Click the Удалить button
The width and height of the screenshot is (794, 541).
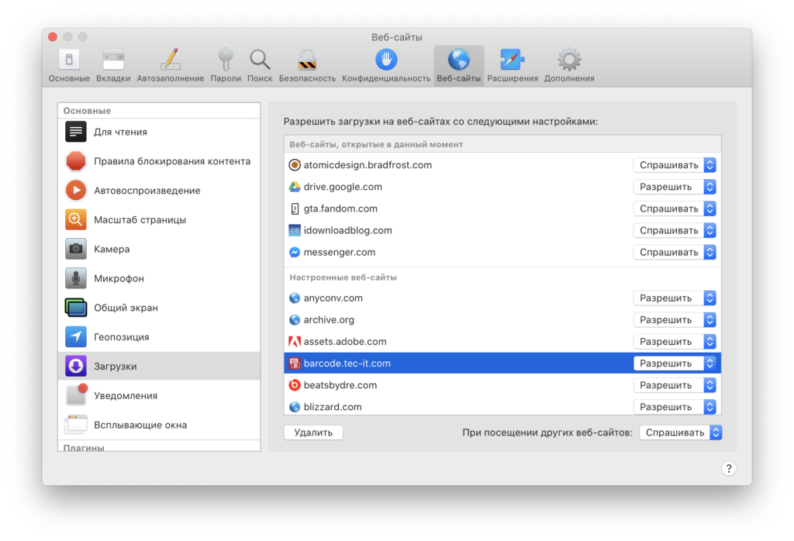tap(313, 432)
